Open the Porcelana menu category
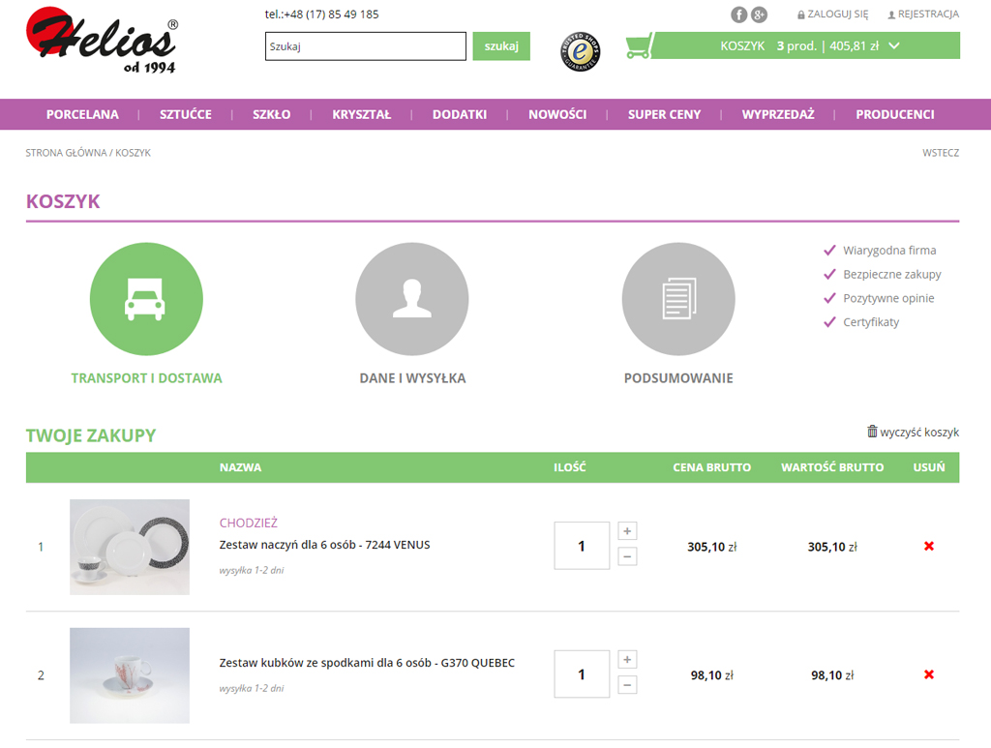The height and width of the screenshot is (748, 991). (82, 114)
